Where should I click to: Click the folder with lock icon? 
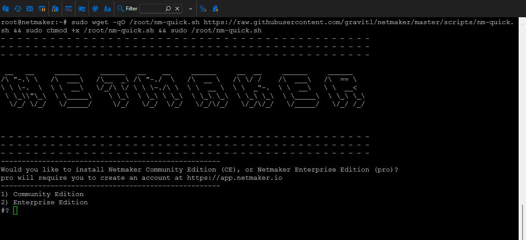82,9
